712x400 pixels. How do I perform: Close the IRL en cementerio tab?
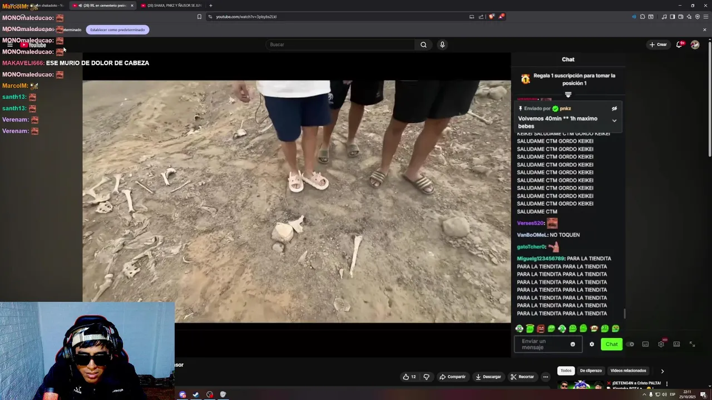pyautogui.click(x=132, y=6)
